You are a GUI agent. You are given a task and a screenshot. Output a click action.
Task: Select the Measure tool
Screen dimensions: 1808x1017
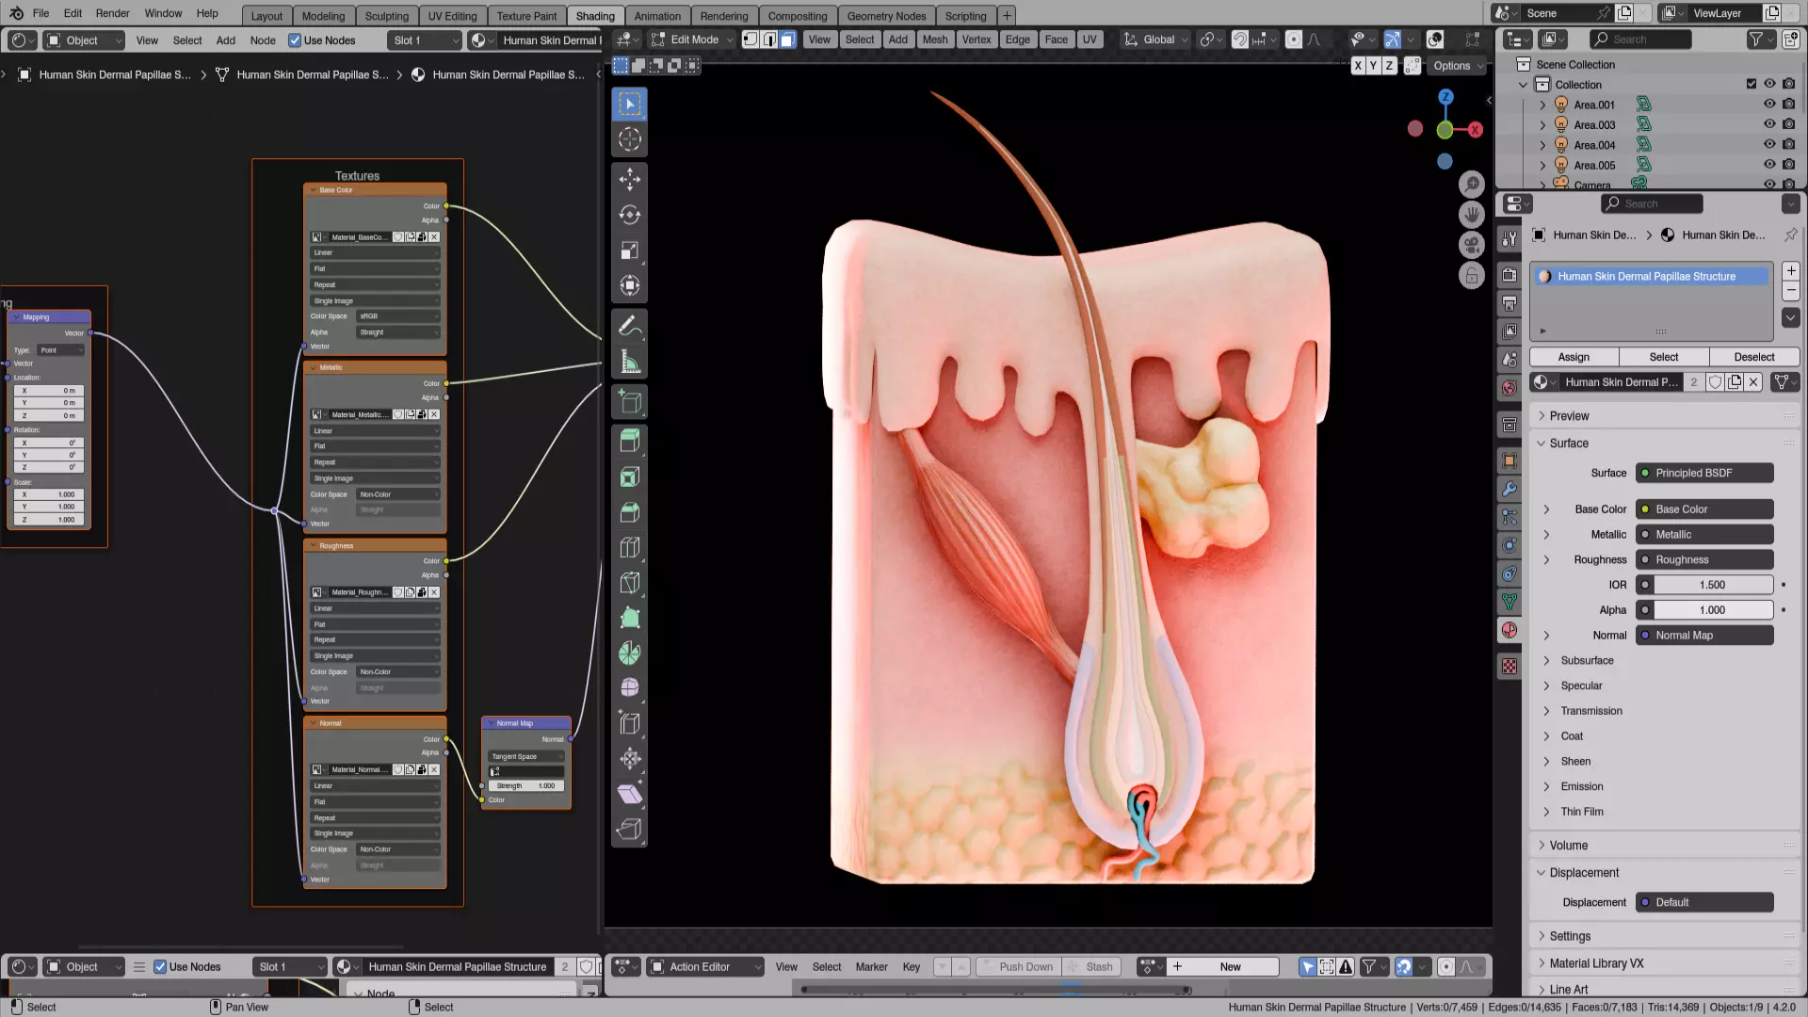click(629, 363)
